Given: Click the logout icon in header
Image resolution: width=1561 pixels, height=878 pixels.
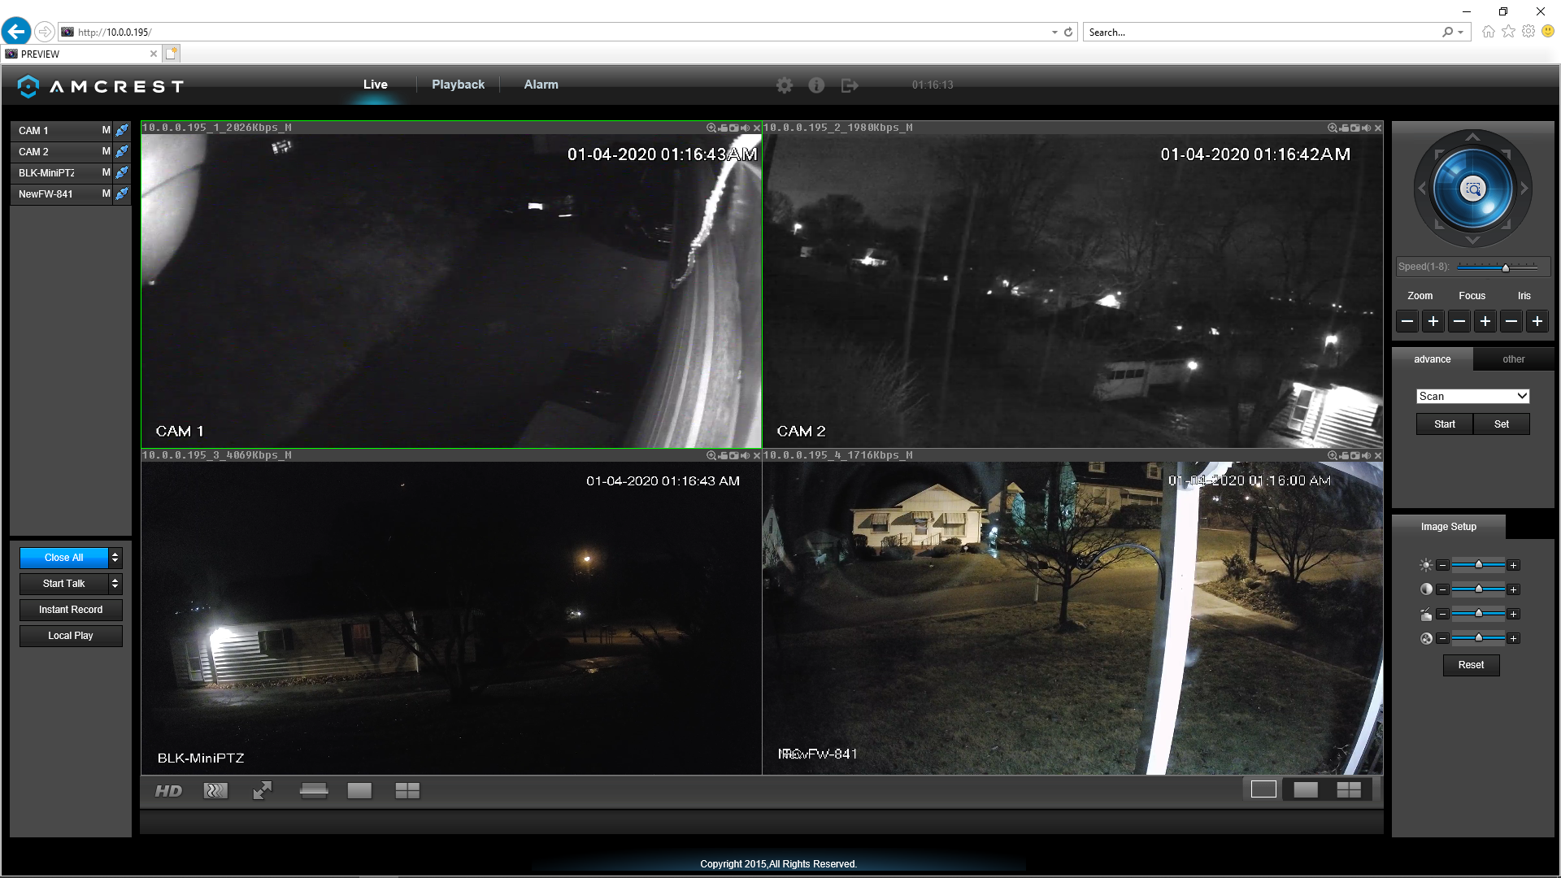Looking at the screenshot, I should 850,85.
